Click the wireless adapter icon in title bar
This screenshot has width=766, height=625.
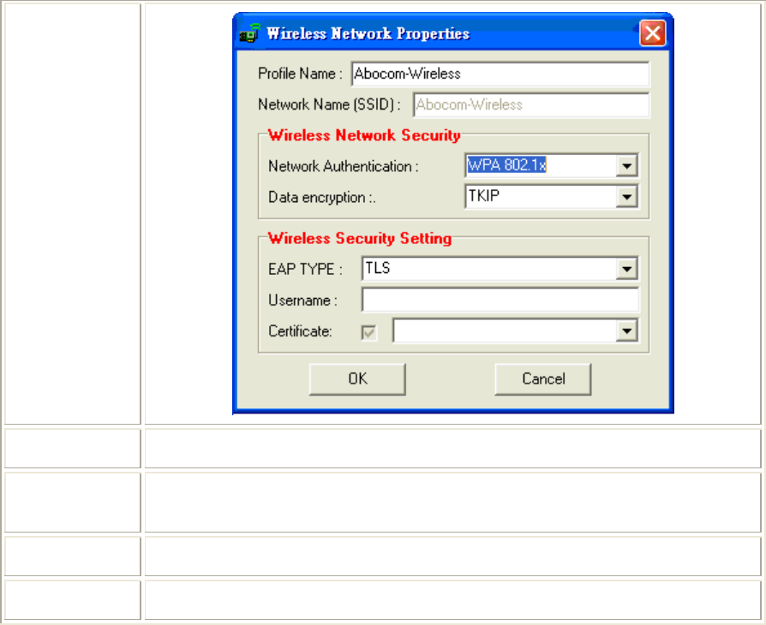click(x=249, y=33)
